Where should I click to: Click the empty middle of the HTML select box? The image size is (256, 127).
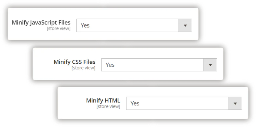(180, 103)
